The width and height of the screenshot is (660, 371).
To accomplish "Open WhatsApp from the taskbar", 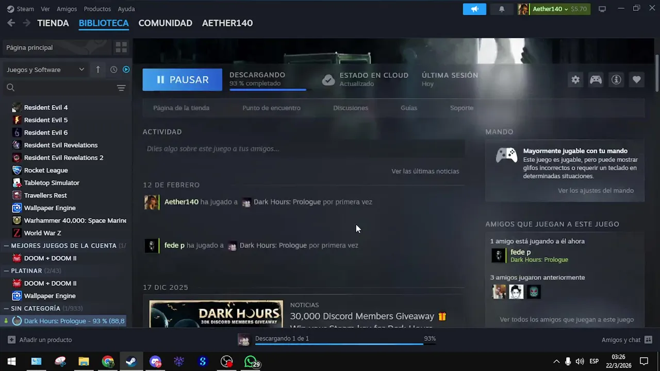I will [251, 362].
